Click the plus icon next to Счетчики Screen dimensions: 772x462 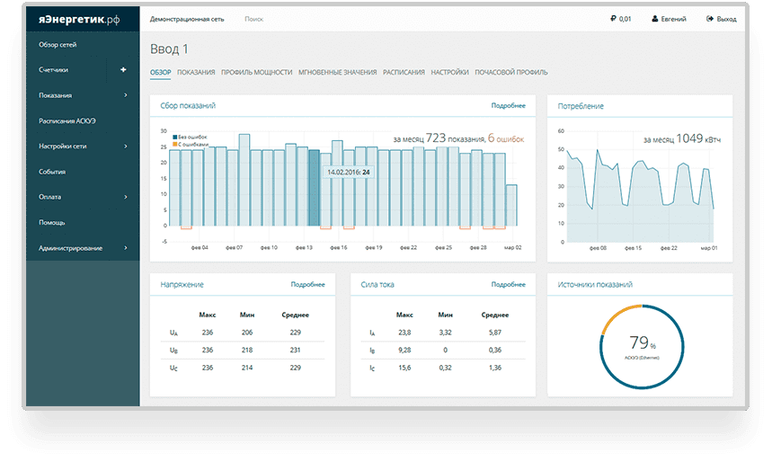pos(123,69)
